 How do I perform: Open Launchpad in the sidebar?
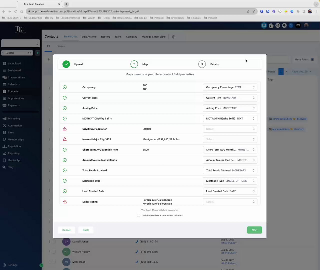(12, 64)
